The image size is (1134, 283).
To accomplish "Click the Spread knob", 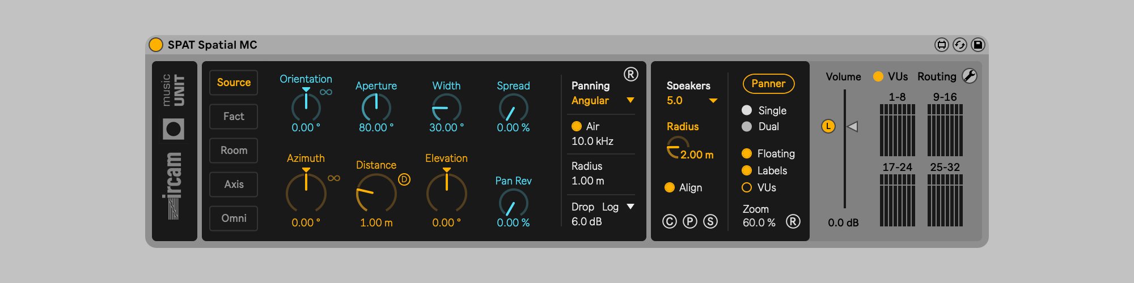I will pos(514,107).
